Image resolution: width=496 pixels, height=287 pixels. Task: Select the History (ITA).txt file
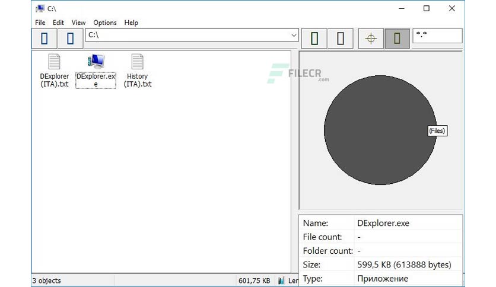[x=137, y=71]
